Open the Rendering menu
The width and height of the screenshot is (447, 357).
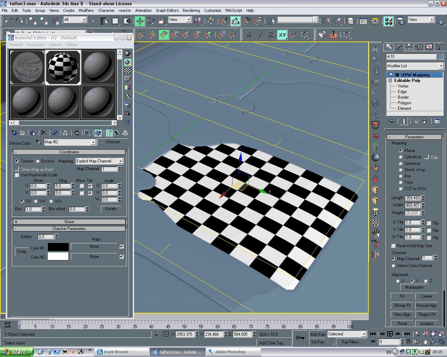click(x=191, y=10)
